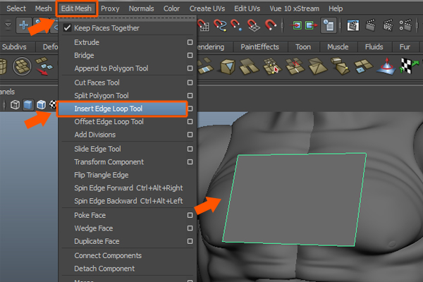Open the Slide Edge Tool option box
Image resolution: width=423 pixels, height=282 pixels.
(x=190, y=149)
